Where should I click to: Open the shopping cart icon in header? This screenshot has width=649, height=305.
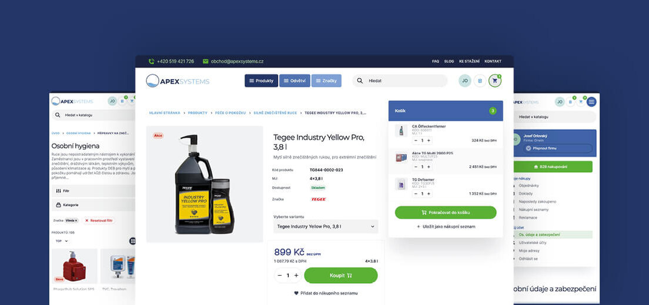pyautogui.click(x=494, y=81)
